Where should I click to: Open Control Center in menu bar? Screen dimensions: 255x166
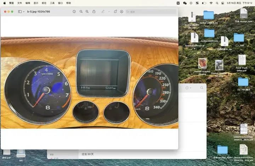[223, 3]
